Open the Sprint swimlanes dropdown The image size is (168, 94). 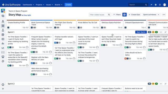(151, 15)
